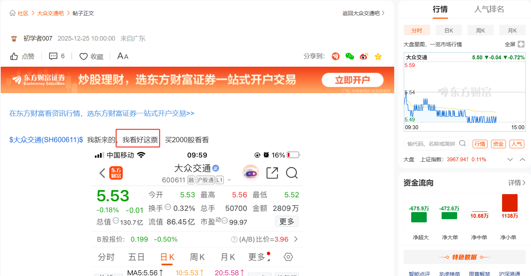Click robot assistant icon in screenshot

pyautogui.click(x=251, y=173)
